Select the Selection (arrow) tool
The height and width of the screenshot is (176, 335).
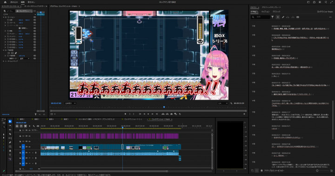tap(10, 122)
